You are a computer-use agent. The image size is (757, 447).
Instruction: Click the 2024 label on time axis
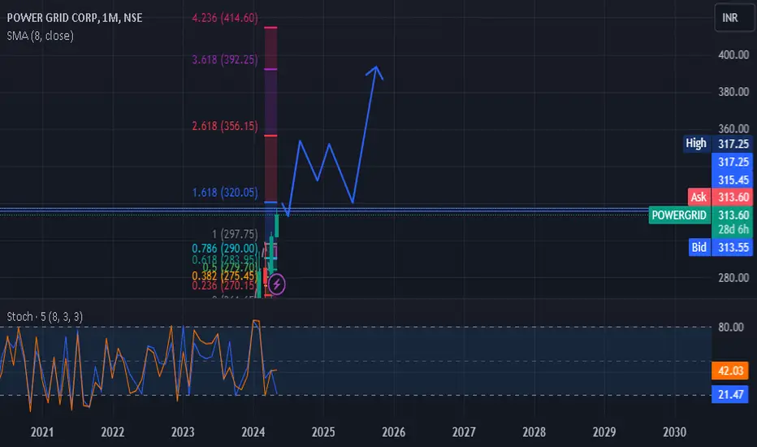[253, 432]
